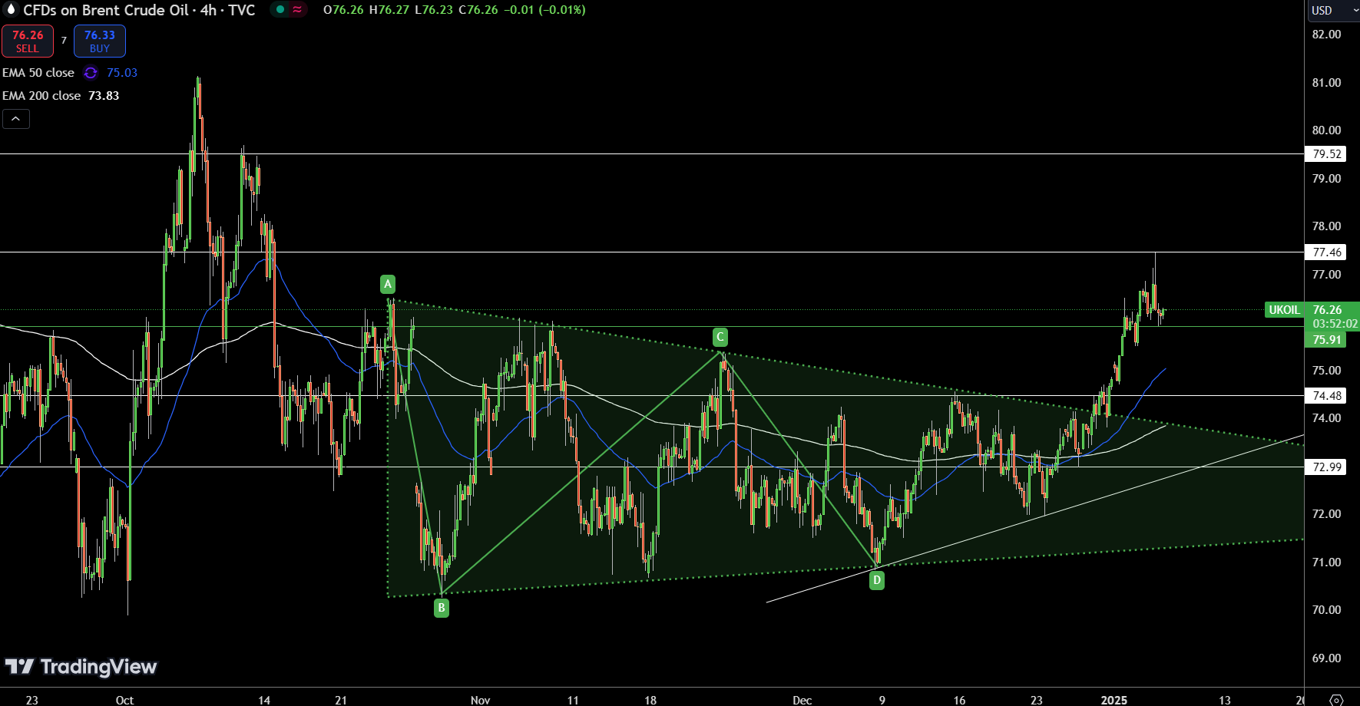Click the change value −0.01 (−0.01%)
This screenshot has height=706, width=1360.
[x=544, y=10]
